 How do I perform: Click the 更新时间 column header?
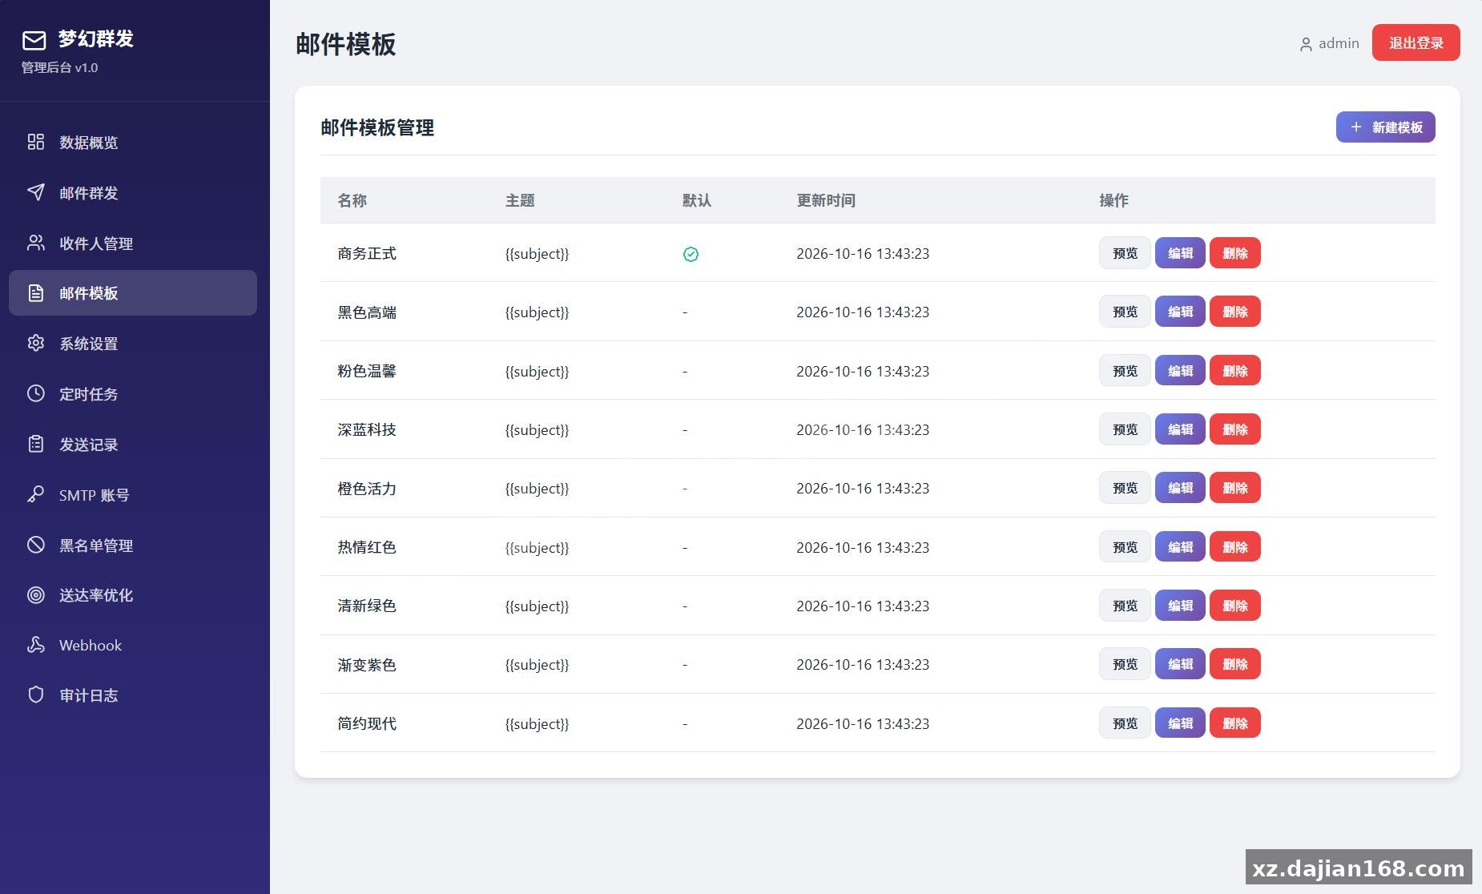click(825, 200)
